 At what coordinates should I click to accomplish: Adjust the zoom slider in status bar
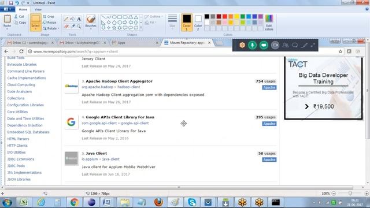pos(350,193)
